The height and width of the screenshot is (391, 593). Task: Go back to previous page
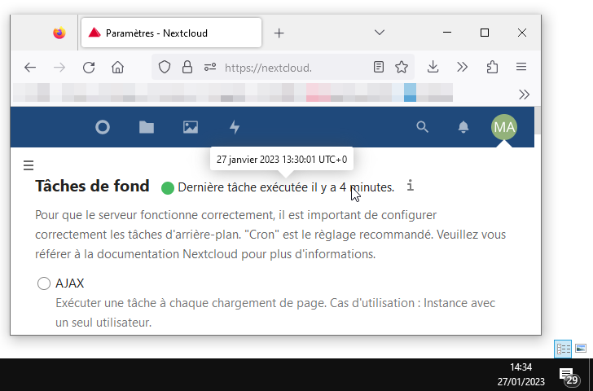[x=30, y=68]
